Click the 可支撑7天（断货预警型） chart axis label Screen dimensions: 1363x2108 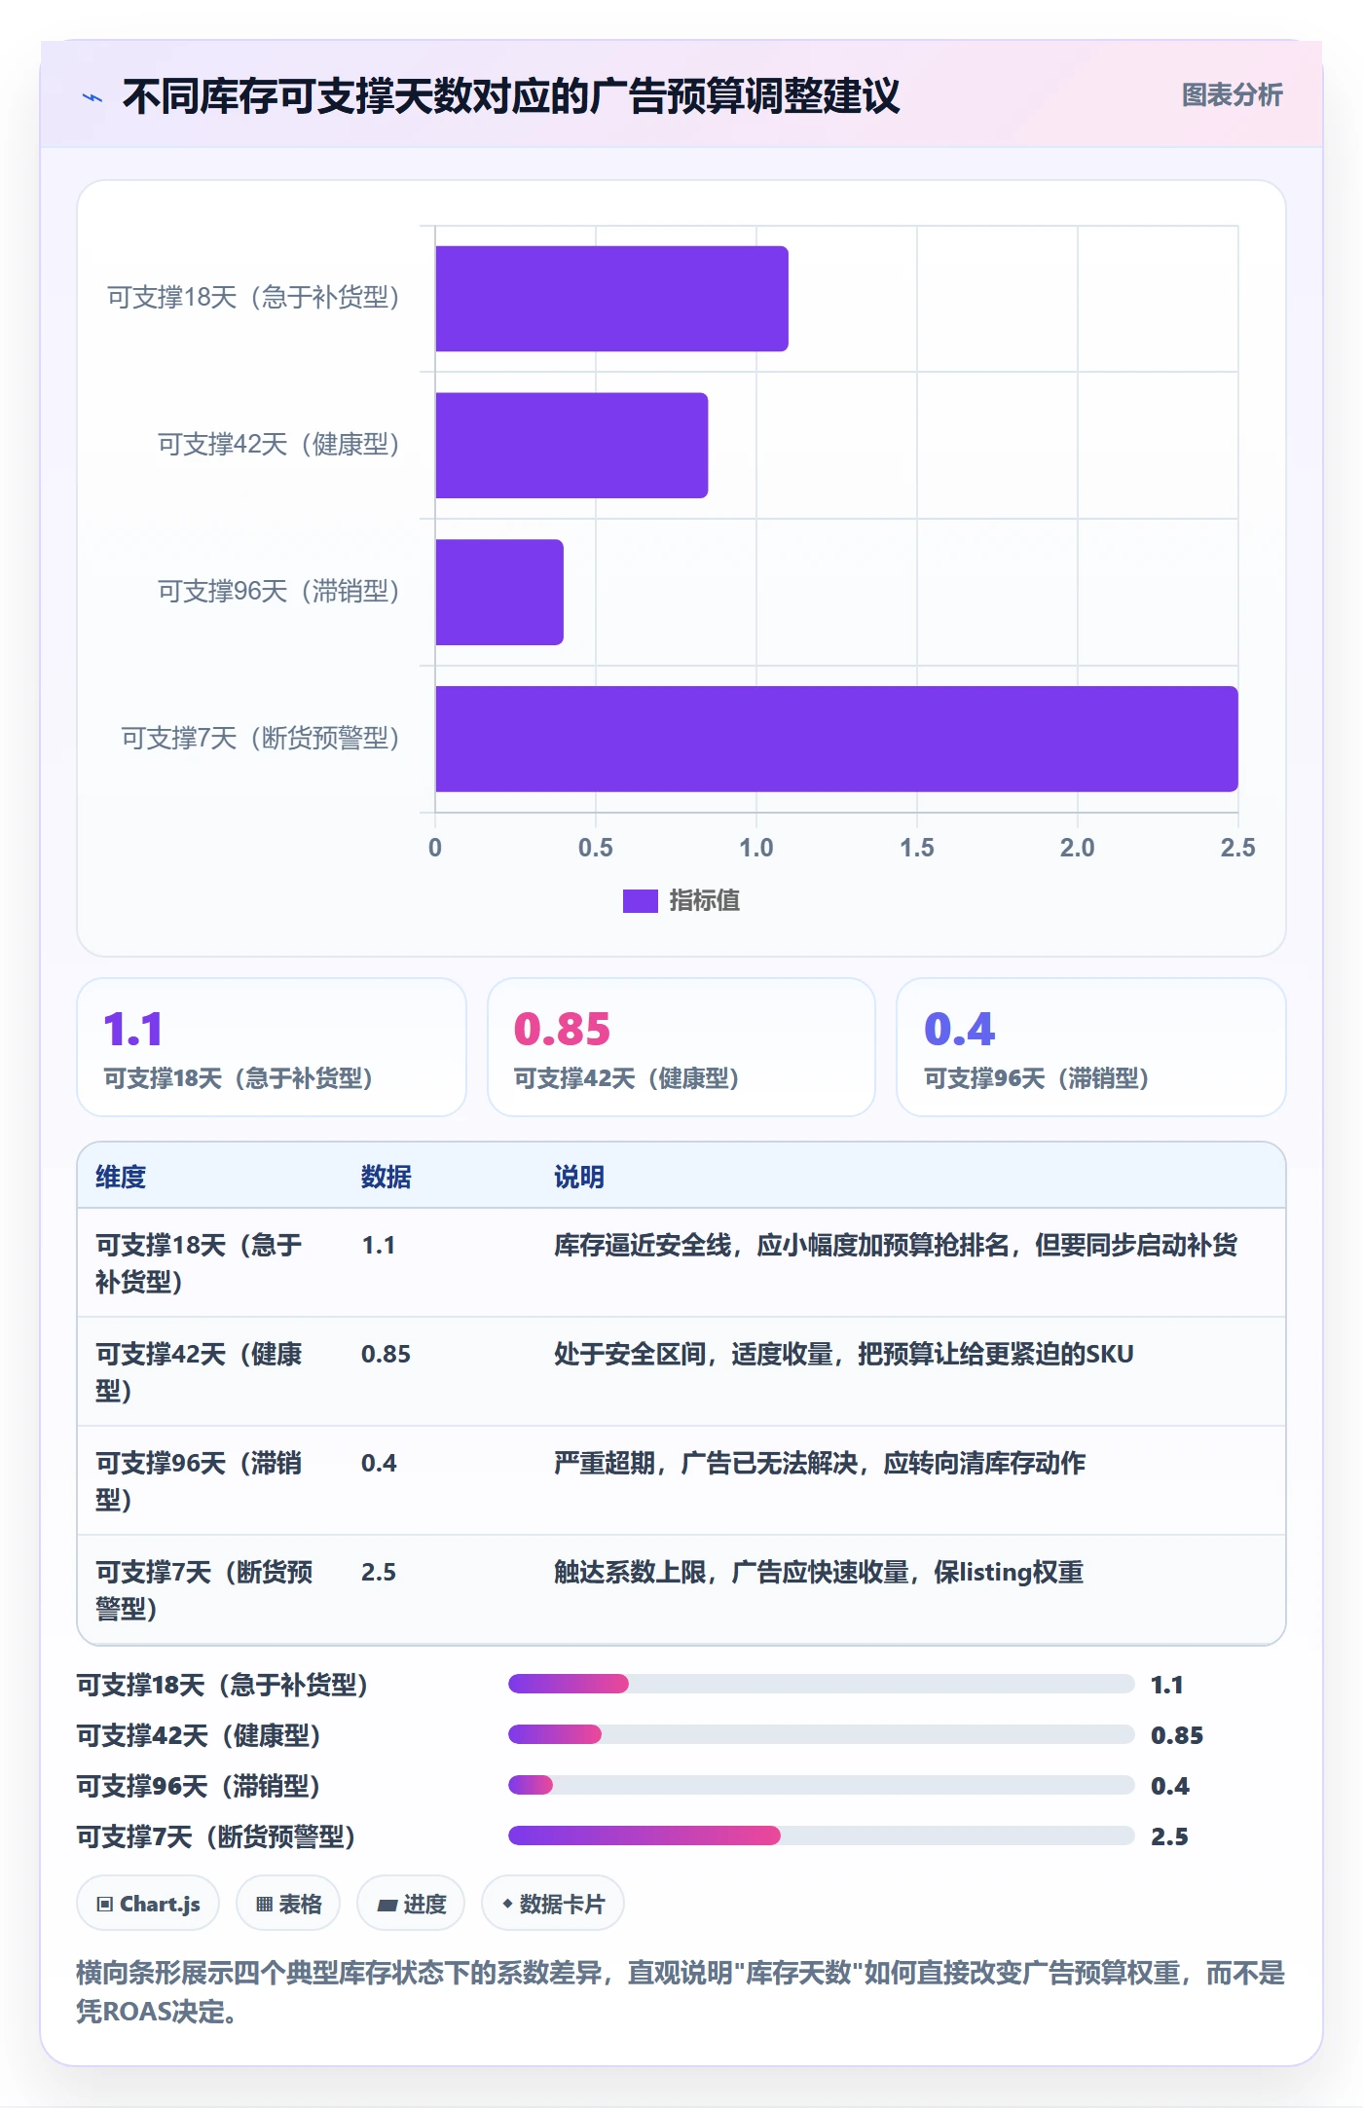click(260, 739)
